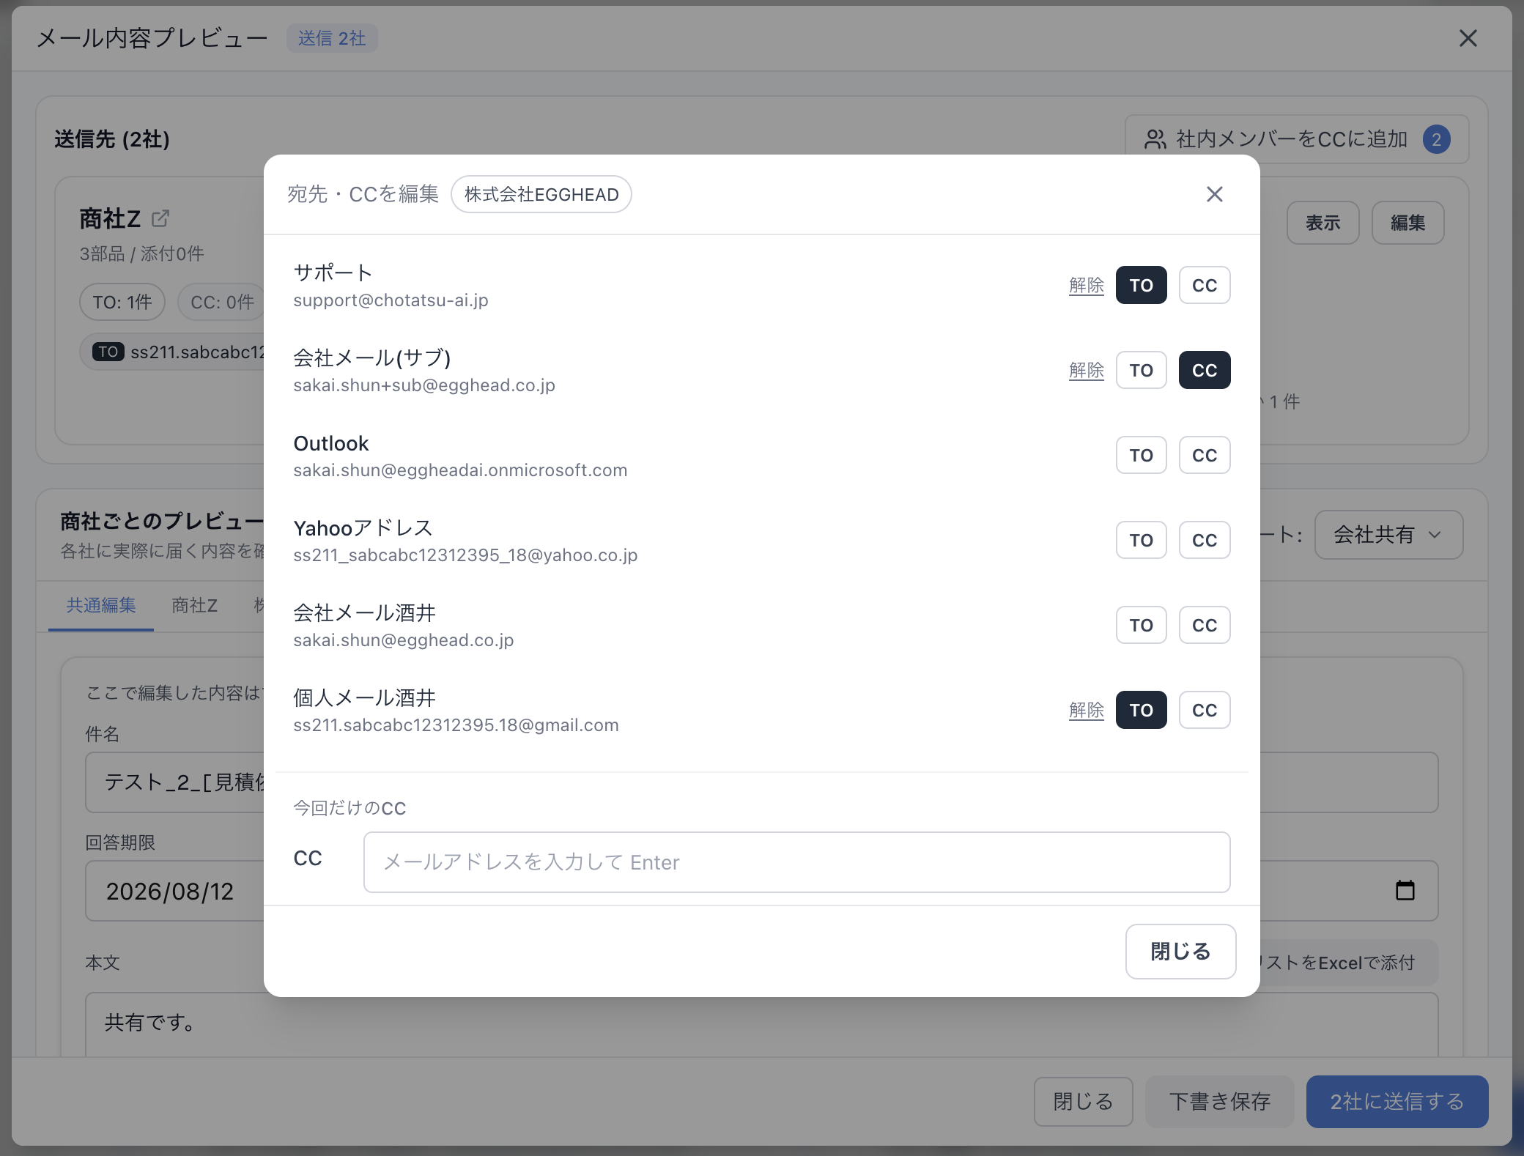The height and width of the screenshot is (1156, 1524).
Task: Click the 下書き保存 button
Action: (x=1219, y=1101)
